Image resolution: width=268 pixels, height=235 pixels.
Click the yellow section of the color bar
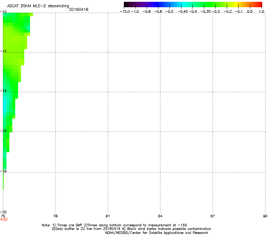[235, 4]
